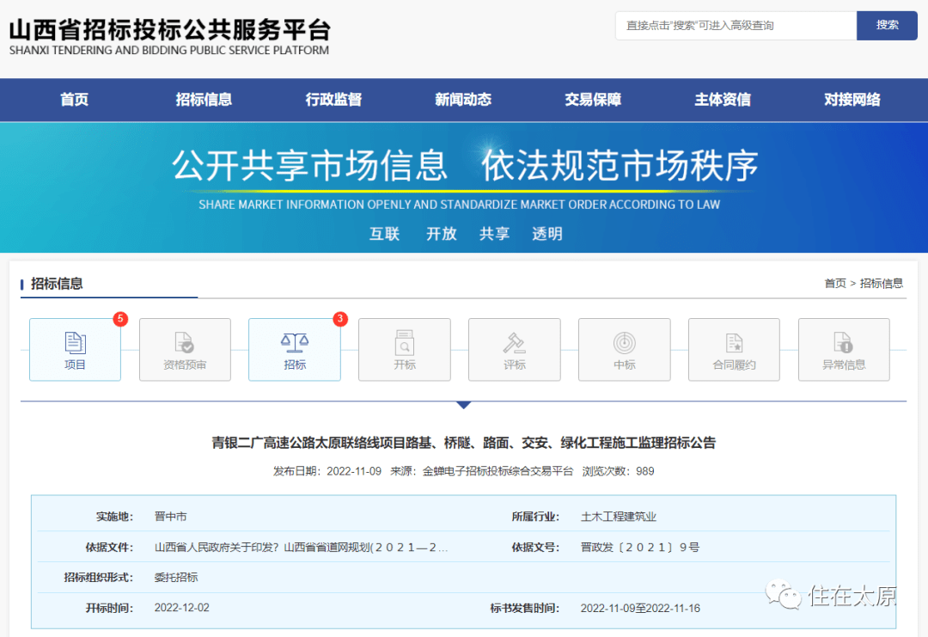Click the 所属行业 field label
Viewport: 928px width, 637px height.
(x=535, y=517)
